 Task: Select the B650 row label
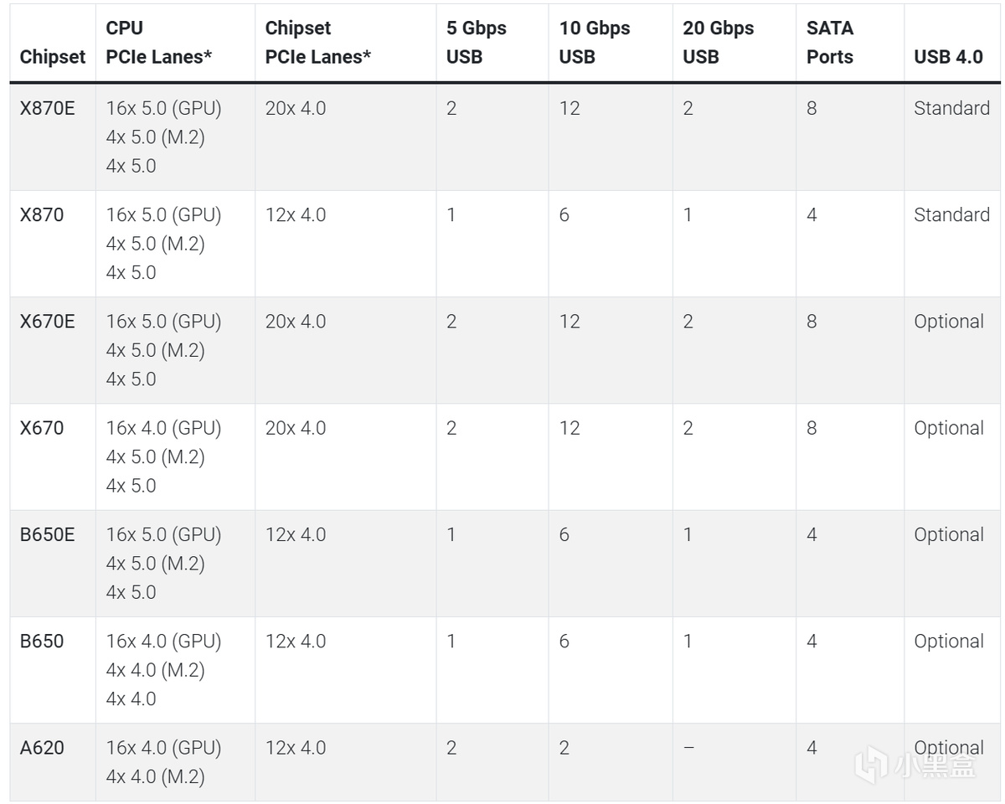point(42,641)
